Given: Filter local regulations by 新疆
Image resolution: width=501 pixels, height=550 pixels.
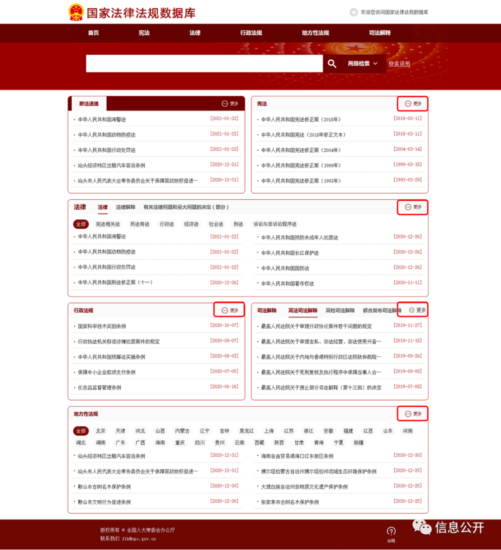Looking at the screenshot, I should 358,443.
